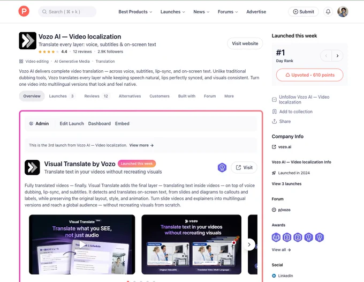Open the Built with tab

(187, 96)
